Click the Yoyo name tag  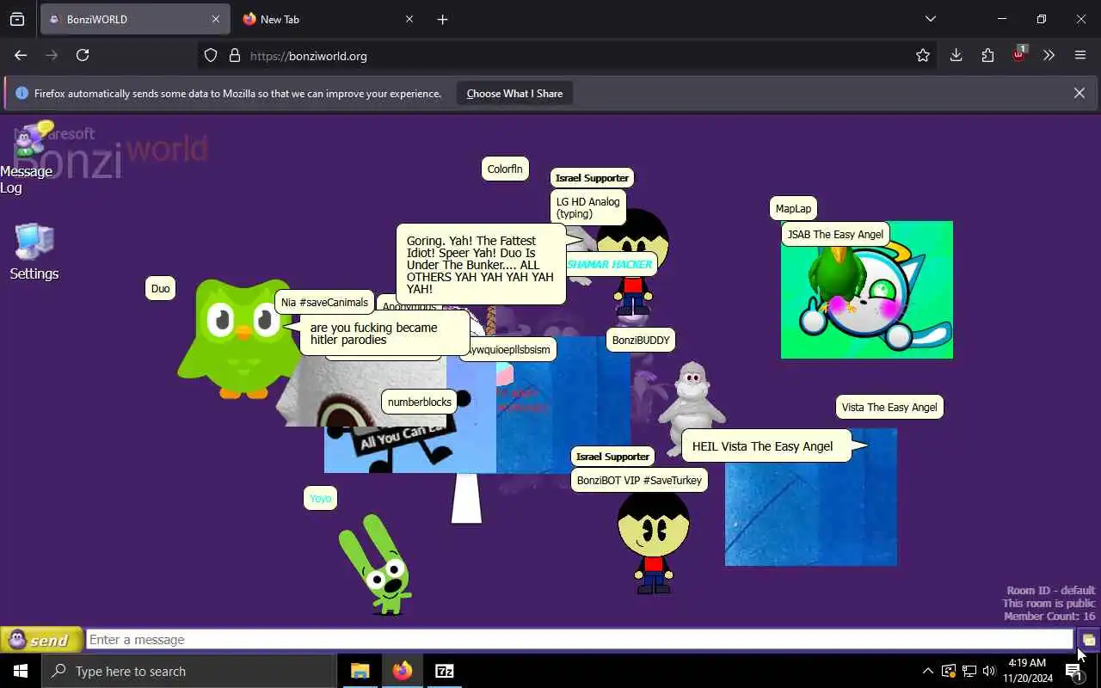point(320,498)
